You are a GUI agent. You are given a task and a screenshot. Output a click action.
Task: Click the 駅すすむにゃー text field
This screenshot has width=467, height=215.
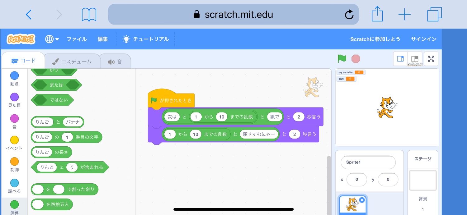[x=259, y=134]
